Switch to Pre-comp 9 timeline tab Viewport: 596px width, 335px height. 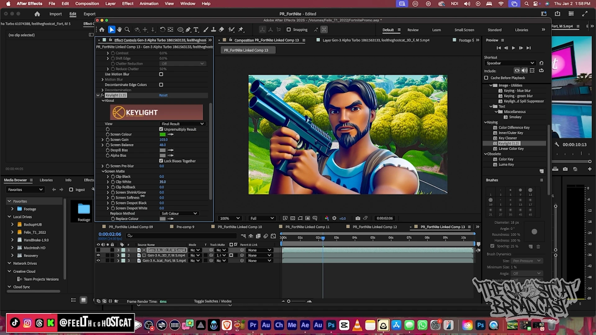(185, 227)
